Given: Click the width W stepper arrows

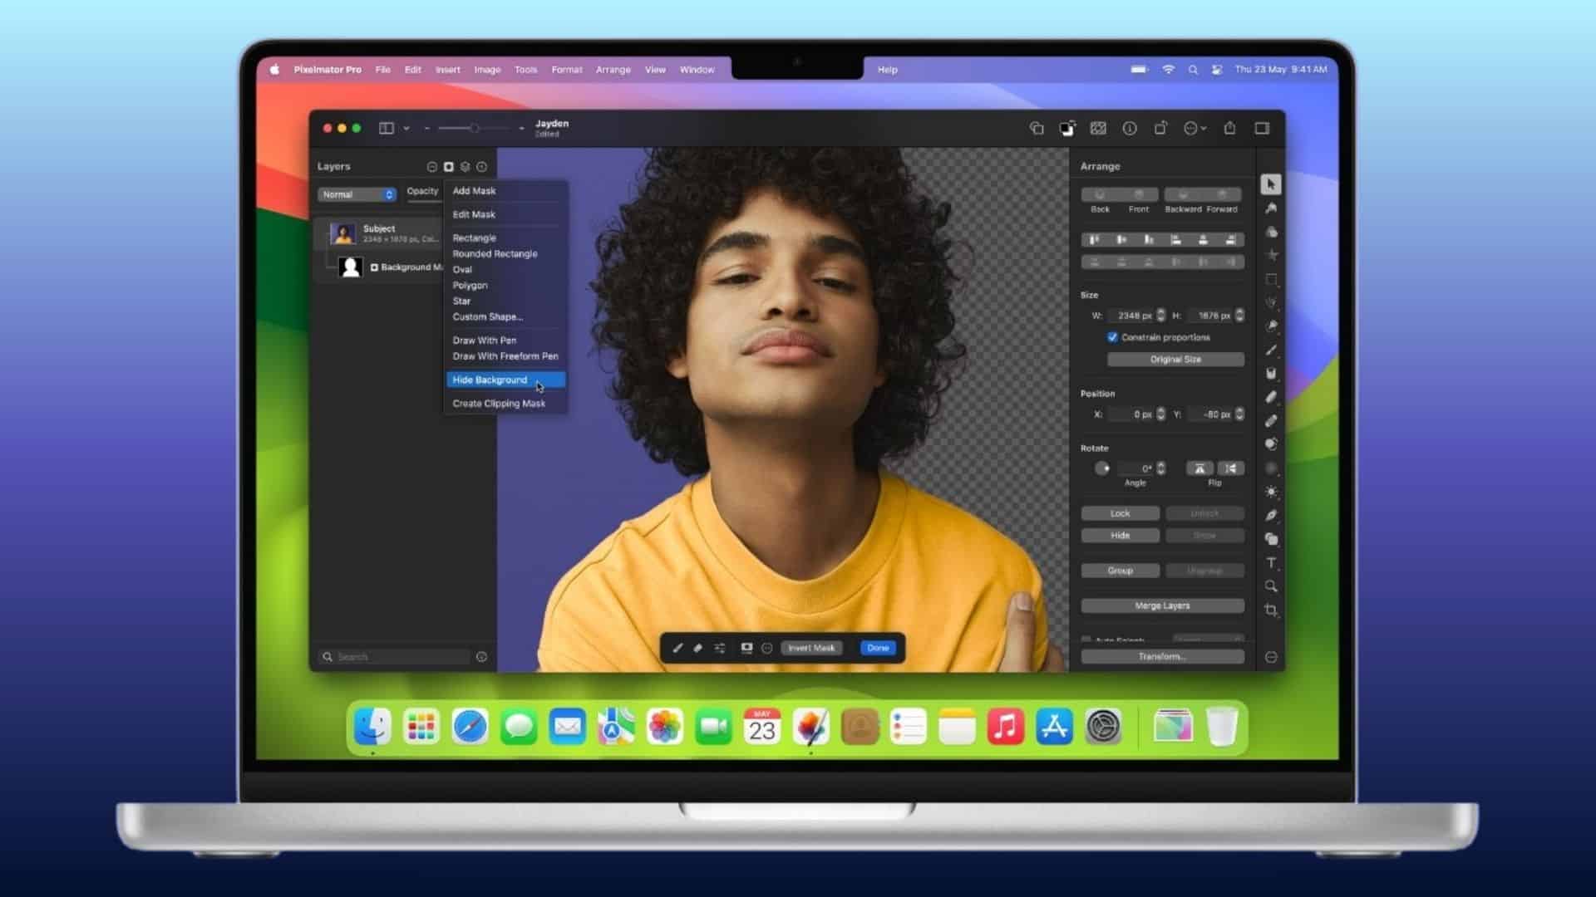Looking at the screenshot, I should (1161, 316).
